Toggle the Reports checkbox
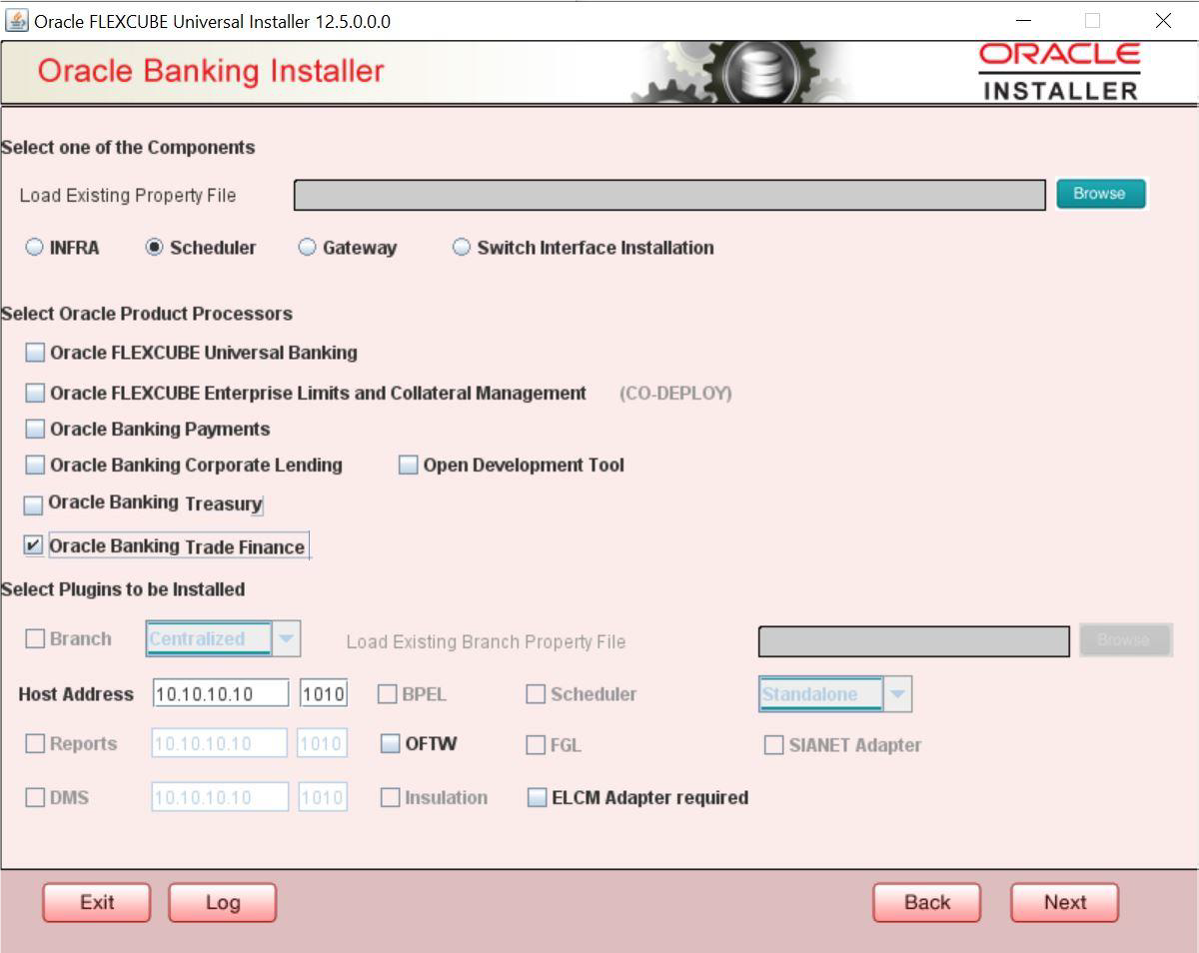The width and height of the screenshot is (1199, 953). tap(35, 743)
